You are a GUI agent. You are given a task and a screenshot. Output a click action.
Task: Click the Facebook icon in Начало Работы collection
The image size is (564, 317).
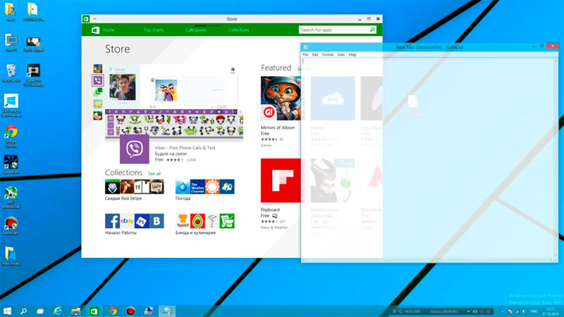[x=112, y=221]
